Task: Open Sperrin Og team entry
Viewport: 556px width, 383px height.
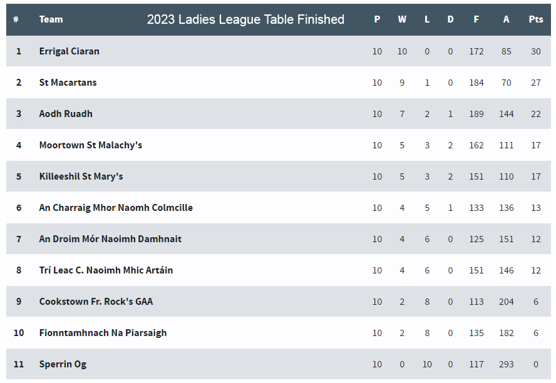Action: pyautogui.click(x=63, y=364)
